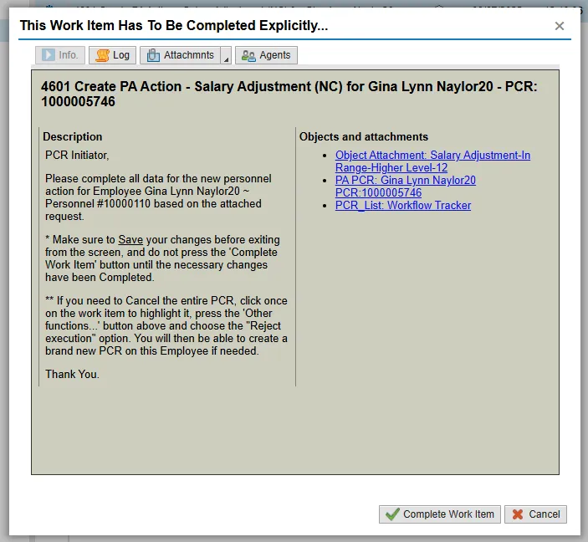This screenshot has width=588, height=542.
Task: Click the dialog title 'This Work Item Has To Be Completed Explicitly'
Action: (174, 25)
